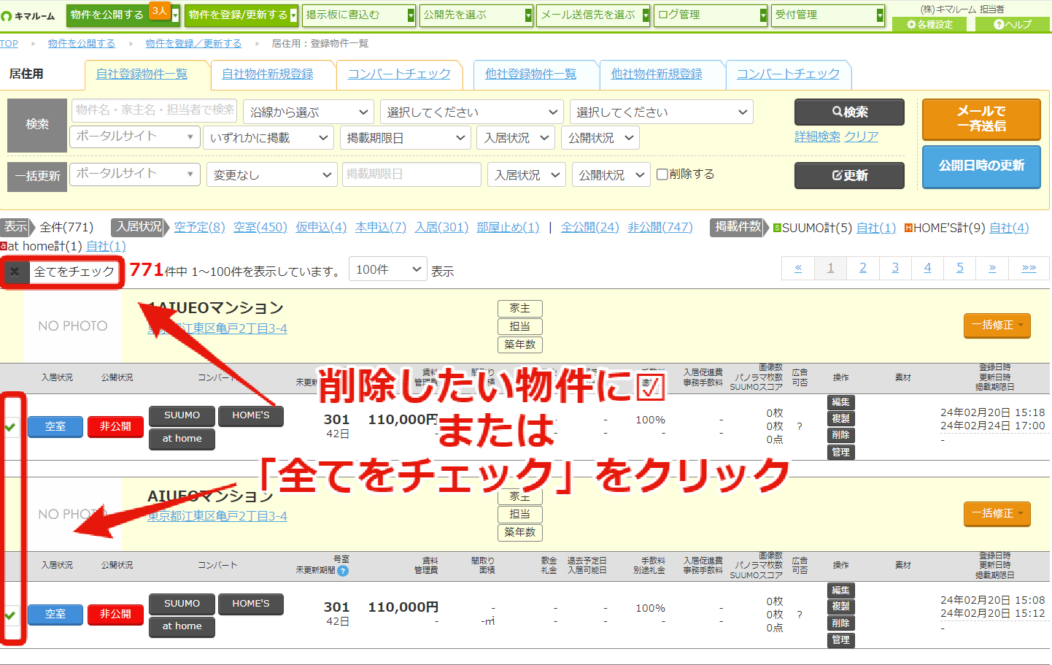Click 削除 in the 15:08 listing row
1052x665 pixels.
(x=840, y=623)
